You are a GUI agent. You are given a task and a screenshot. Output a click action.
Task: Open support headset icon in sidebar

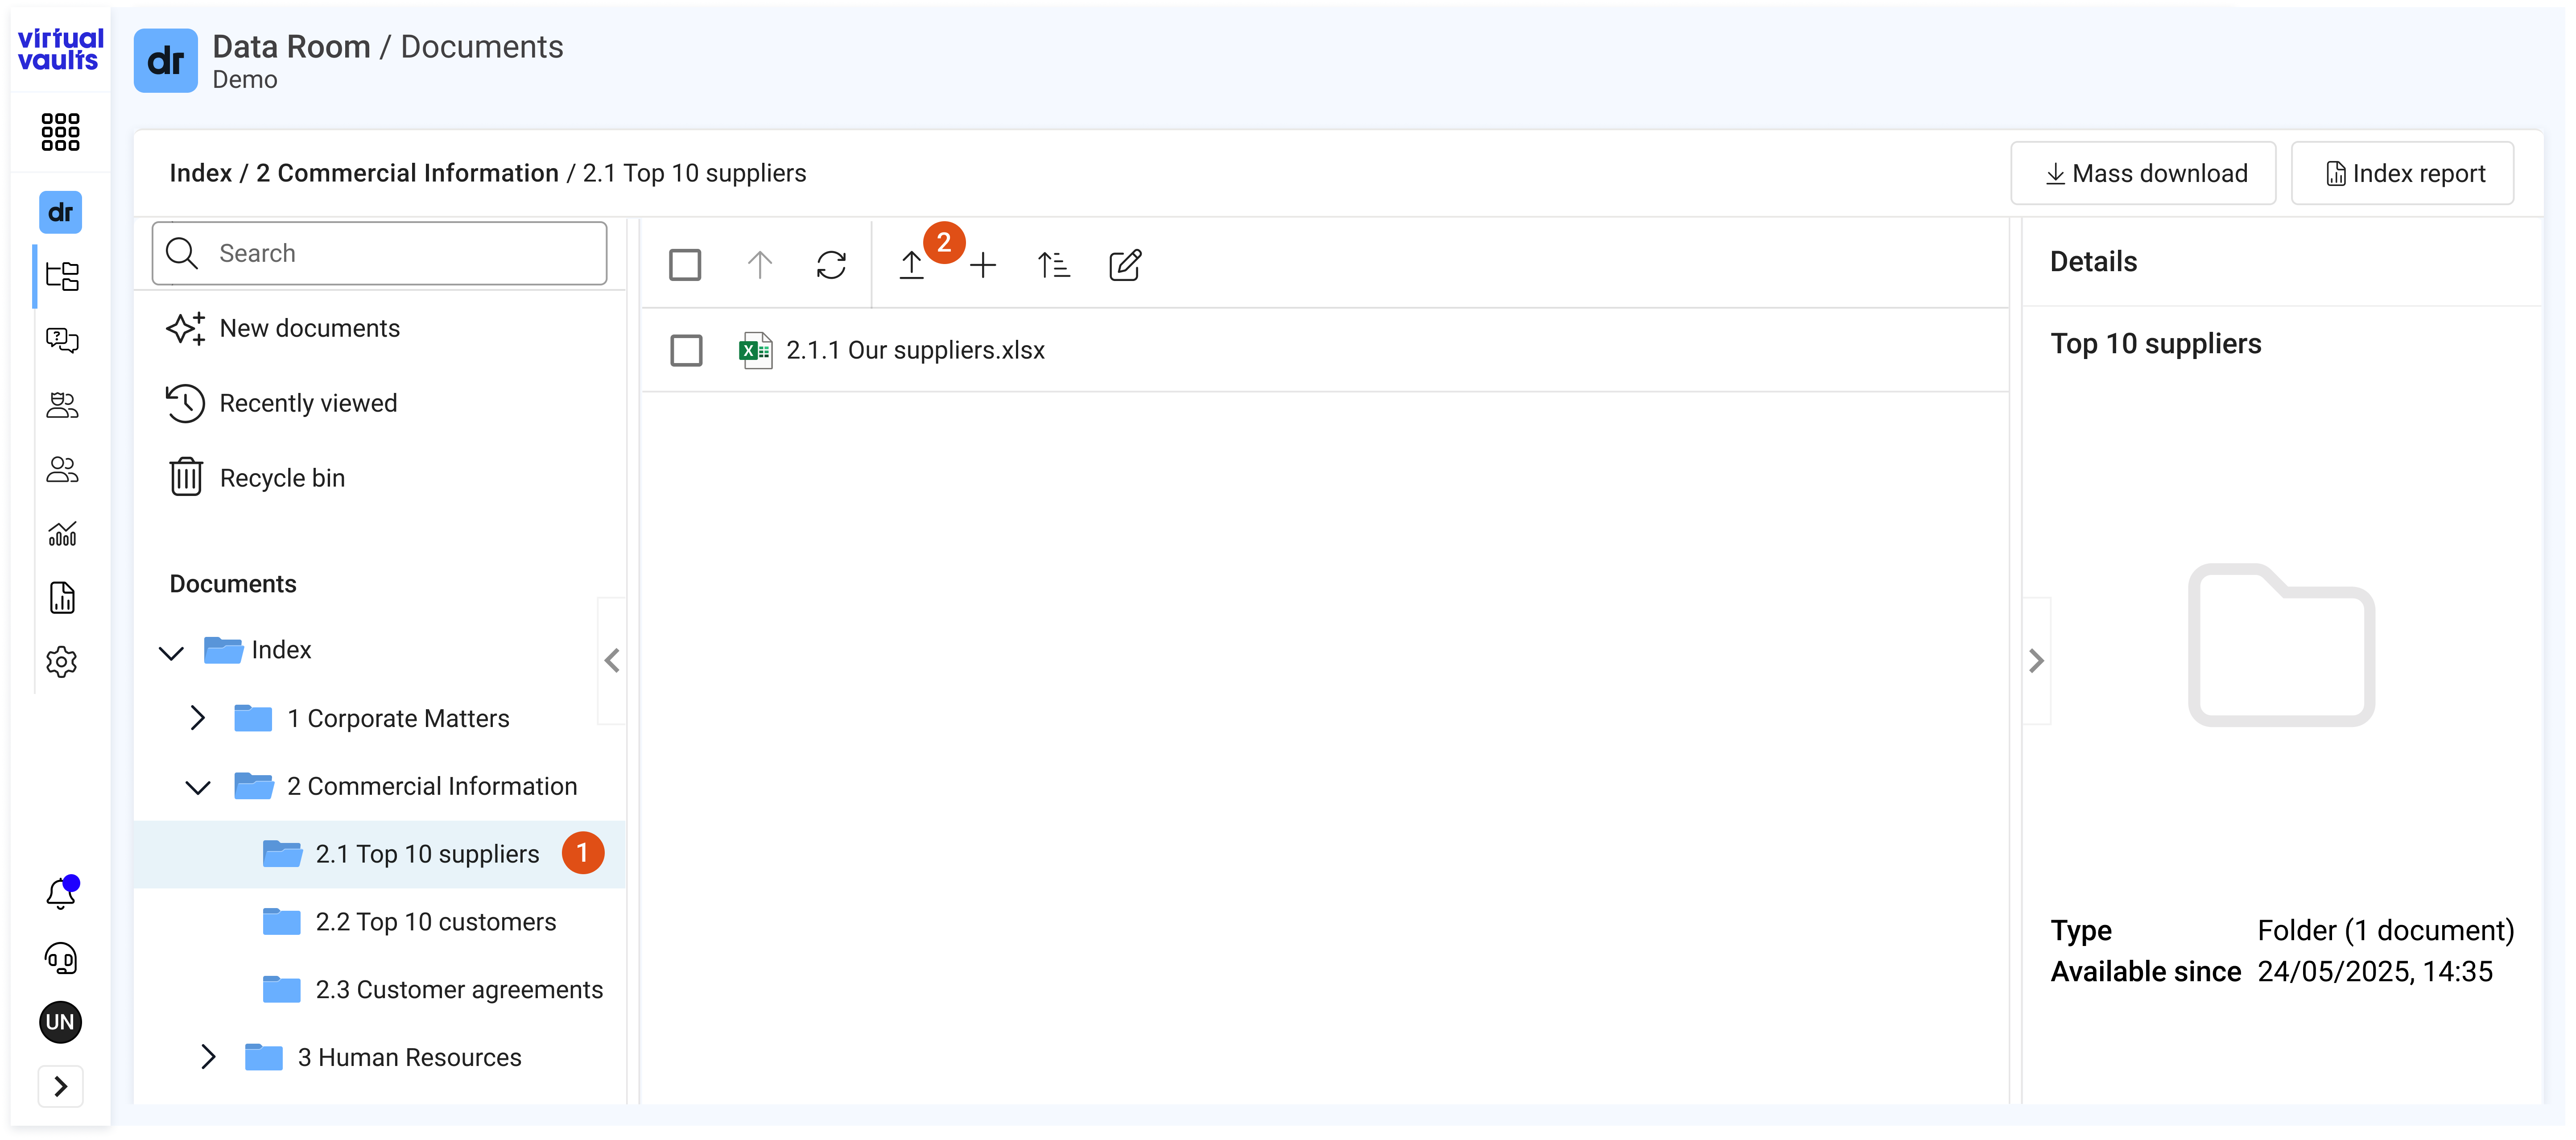61,958
